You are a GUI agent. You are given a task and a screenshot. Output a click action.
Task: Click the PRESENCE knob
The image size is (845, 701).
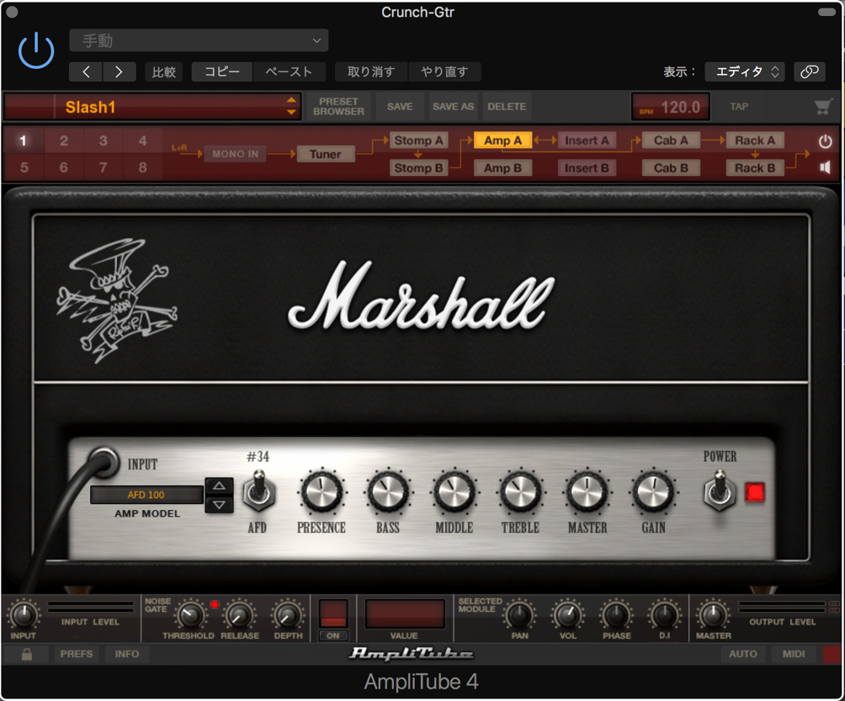[322, 491]
